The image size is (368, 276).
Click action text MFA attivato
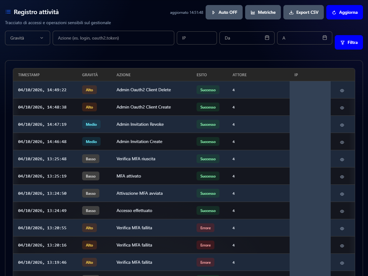[x=129, y=176]
